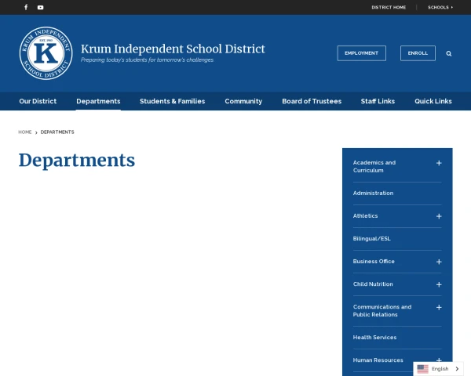
Task: Expand the Business Office submenu plus
Action: point(439,262)
